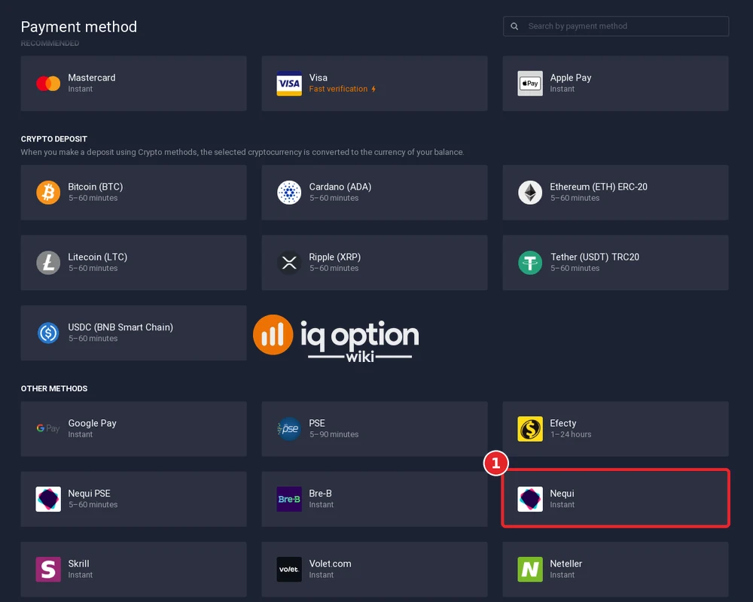Click the crypto conversion notice sentence
Screen dimensions: 753x602
(x=242, y=152)
